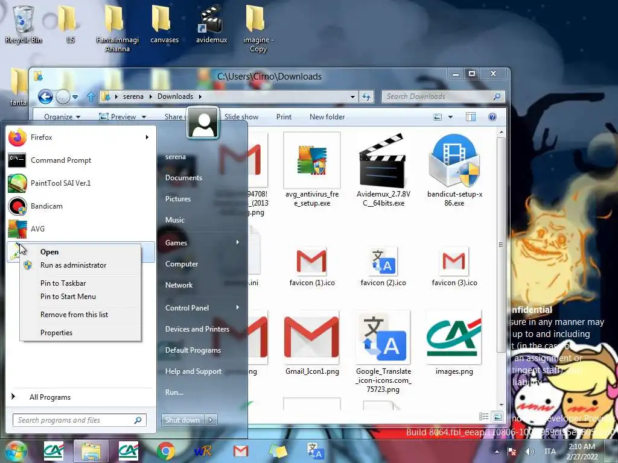Open Computer from the Start menu
Image resolution: width=618 pixels, height=463 pixels.
tap(181, 264)
